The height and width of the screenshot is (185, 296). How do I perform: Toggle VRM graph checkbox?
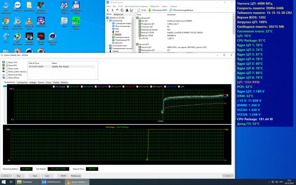[179, 87]
